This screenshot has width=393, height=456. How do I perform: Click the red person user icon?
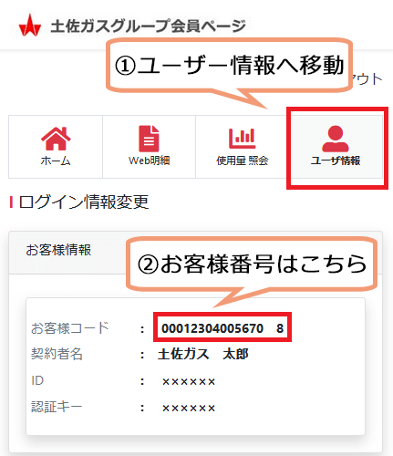(336, 139)
